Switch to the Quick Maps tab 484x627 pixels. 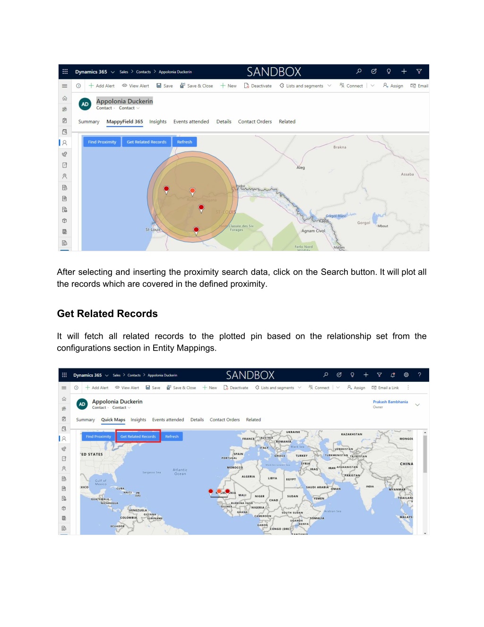113,420
